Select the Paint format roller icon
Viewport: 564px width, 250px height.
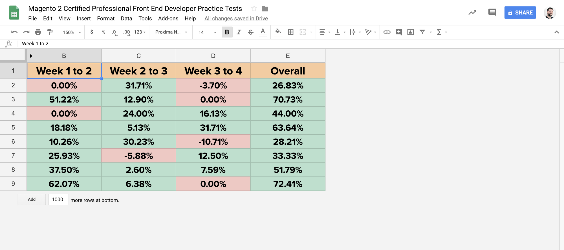tap(50, 32)
